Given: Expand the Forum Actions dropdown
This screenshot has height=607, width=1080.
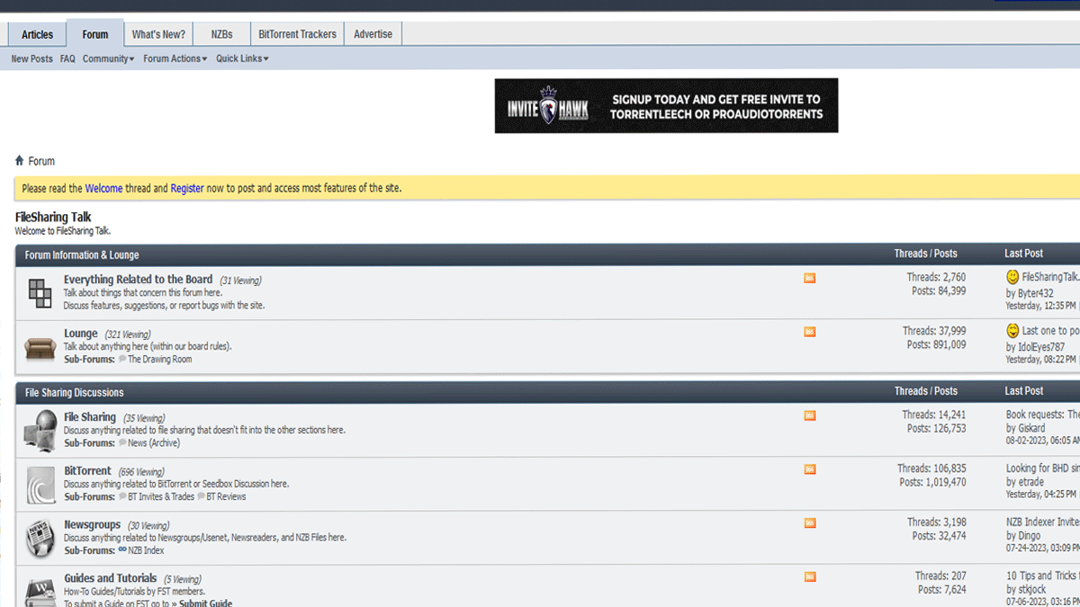Looking at the screenshot, I should [175, 59].
